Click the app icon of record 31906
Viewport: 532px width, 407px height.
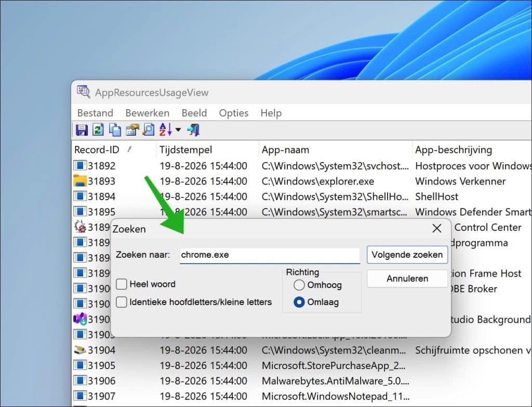(80, 380)
